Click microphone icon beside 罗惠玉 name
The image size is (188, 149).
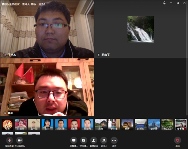click(x=99, y=55)
